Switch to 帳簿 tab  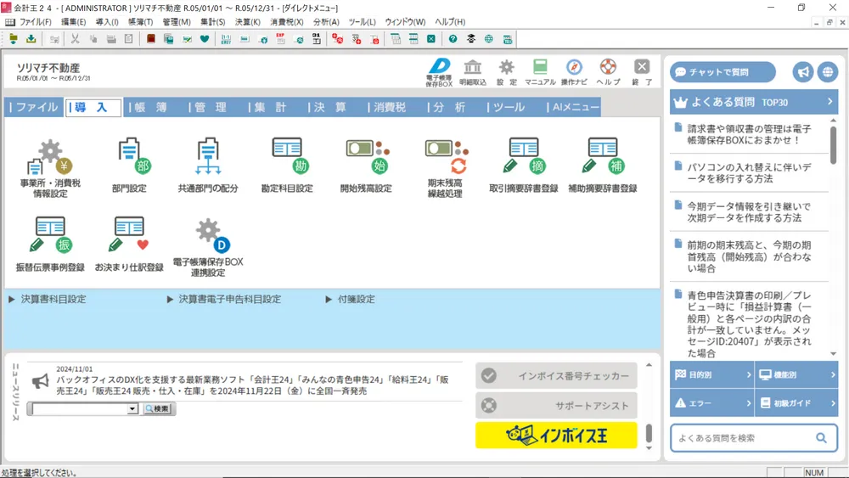point(152,107)
